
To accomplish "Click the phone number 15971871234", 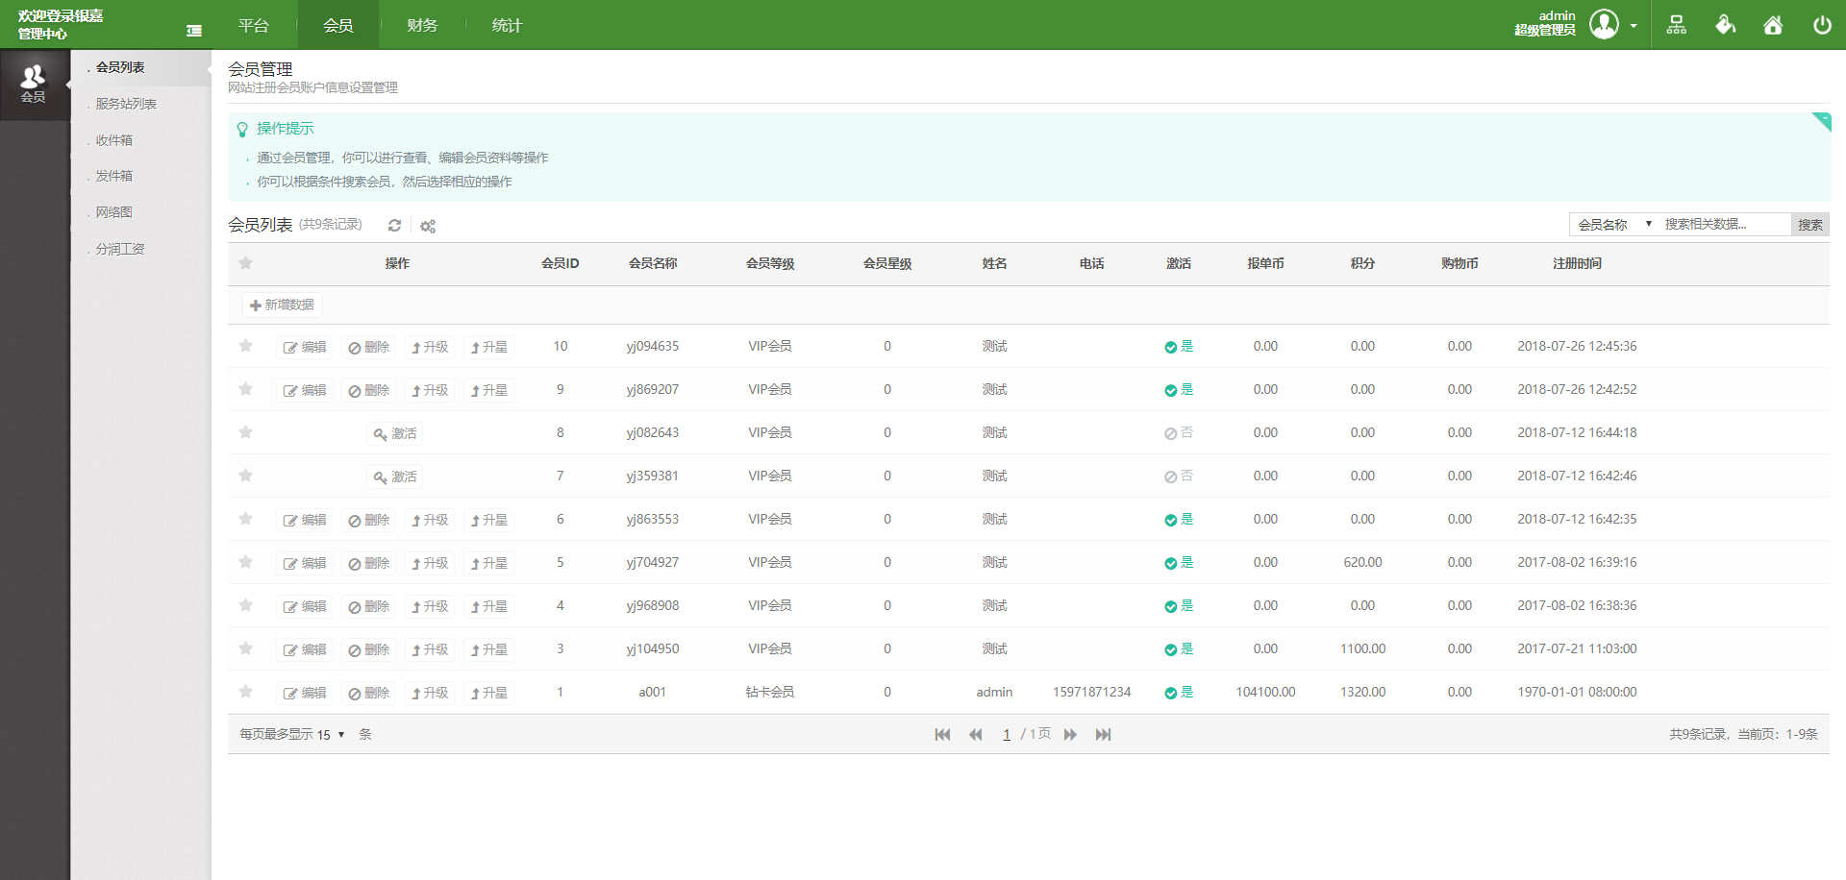I will coord(1091,692).
